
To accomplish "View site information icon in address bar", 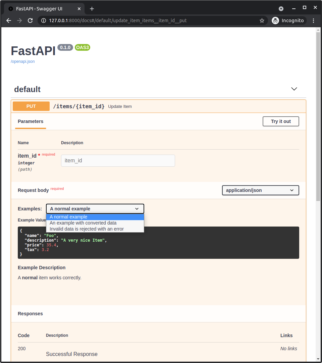I will click(44, 21).
